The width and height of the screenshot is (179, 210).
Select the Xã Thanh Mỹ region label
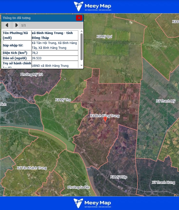pos(166,101)
